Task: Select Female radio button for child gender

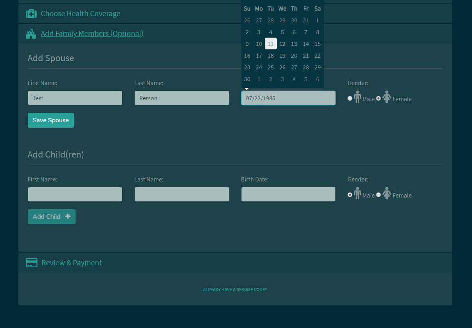Action: point(378,195)
